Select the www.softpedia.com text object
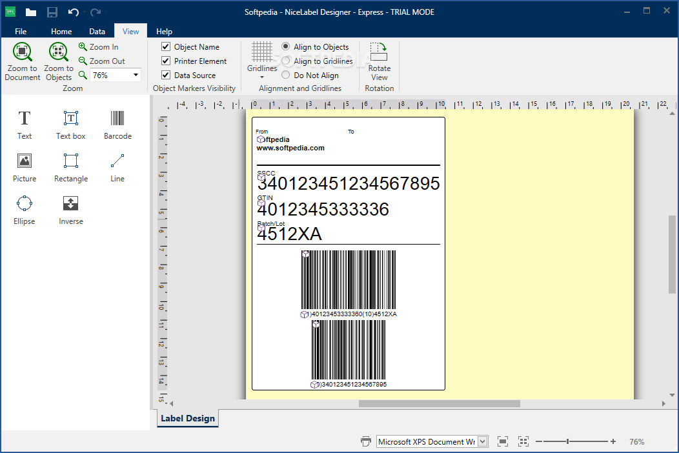This screenshot has height=453, width=679. point(290,148)
